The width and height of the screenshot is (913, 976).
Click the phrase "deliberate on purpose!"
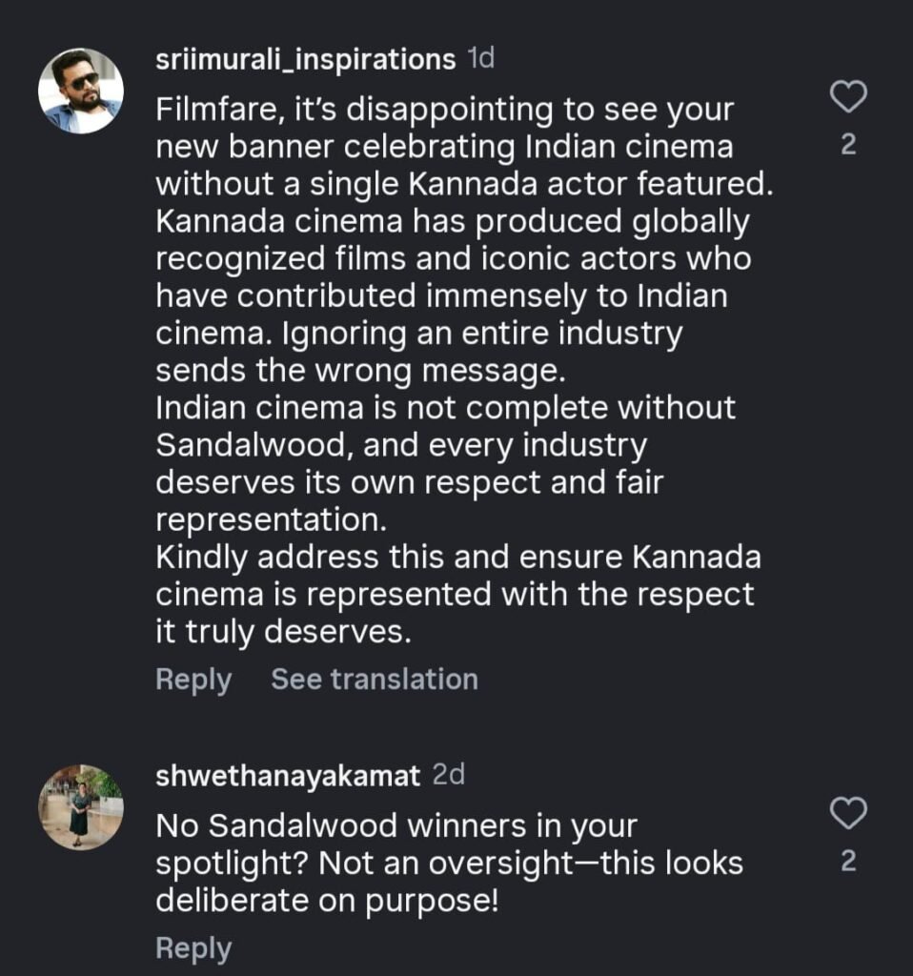327,901
